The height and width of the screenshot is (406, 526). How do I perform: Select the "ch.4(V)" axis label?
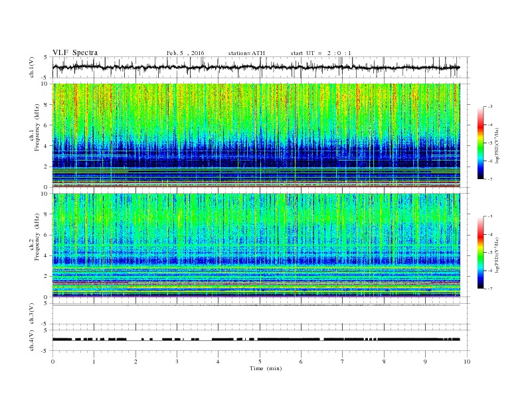(32, 340)
